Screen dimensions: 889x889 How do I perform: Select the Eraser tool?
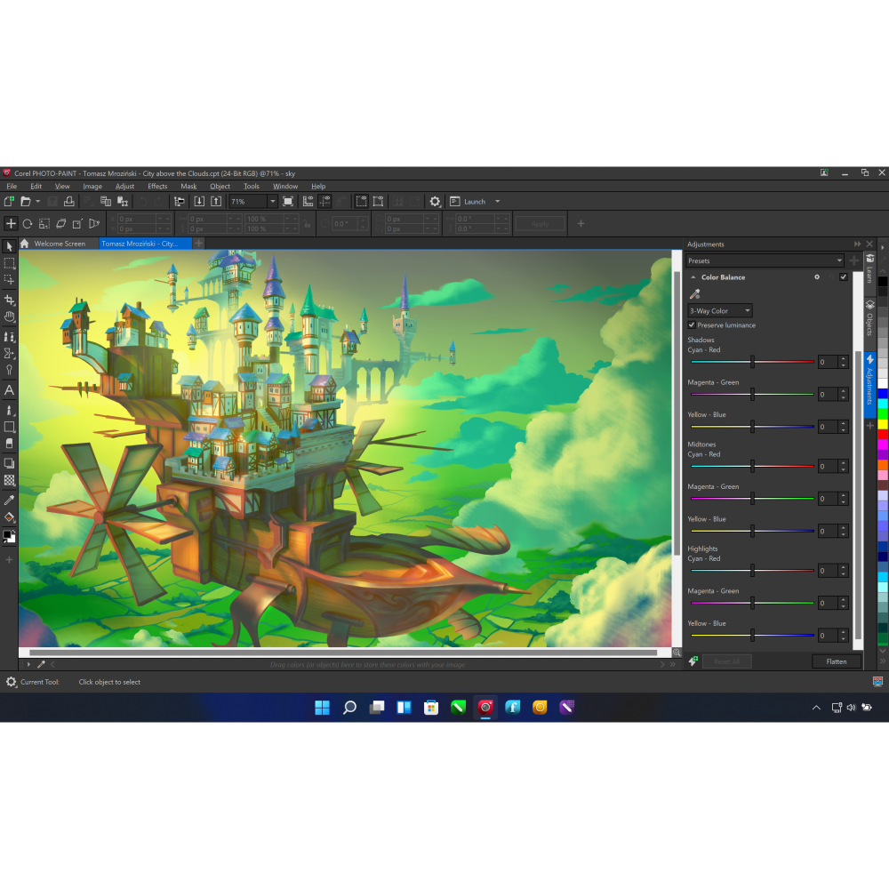point(11,444)
